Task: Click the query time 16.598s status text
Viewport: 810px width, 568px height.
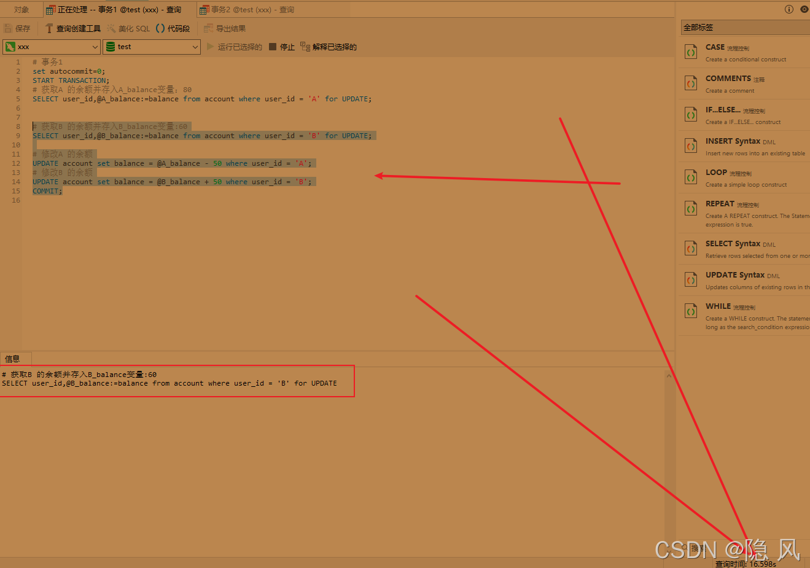Action: (x=746, y=564)
